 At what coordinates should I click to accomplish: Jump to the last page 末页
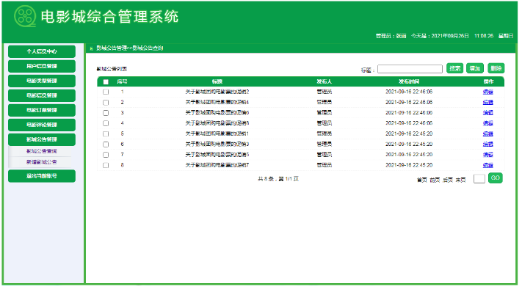coord(461,180)
